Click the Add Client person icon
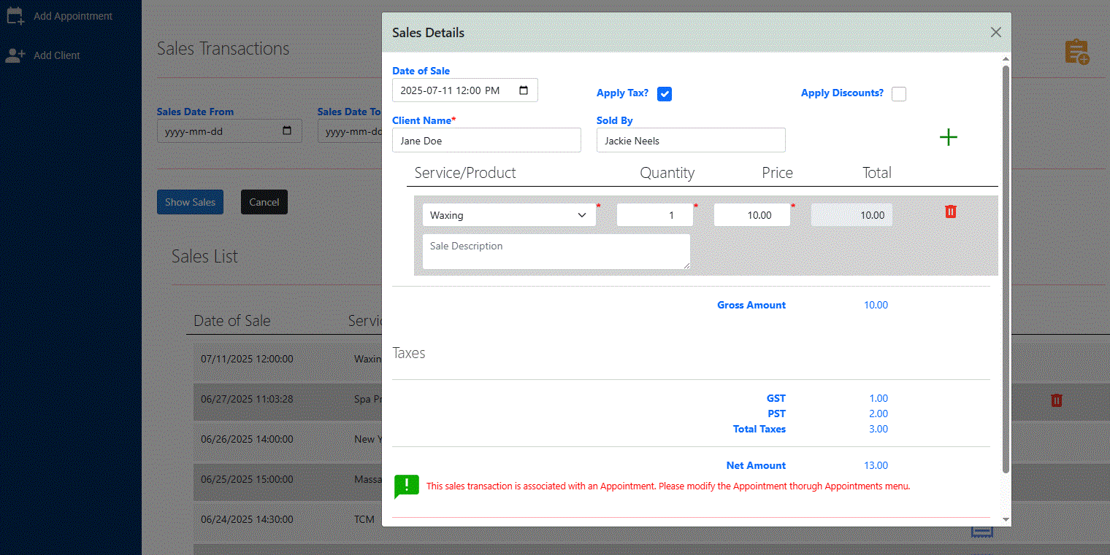 (15, 55)
